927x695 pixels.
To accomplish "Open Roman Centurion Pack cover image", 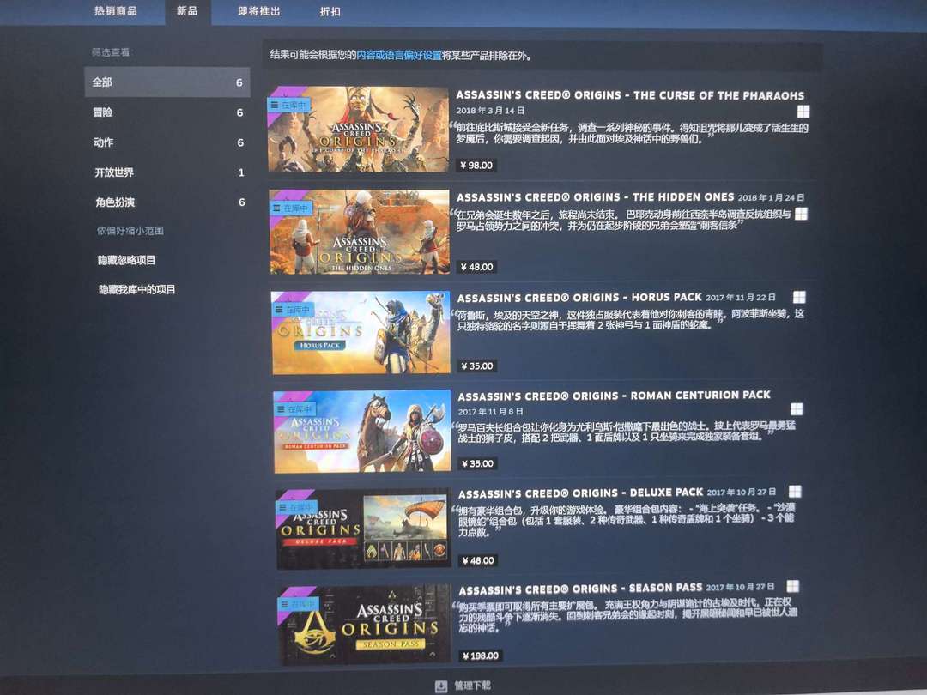I will tap(361, 432).
